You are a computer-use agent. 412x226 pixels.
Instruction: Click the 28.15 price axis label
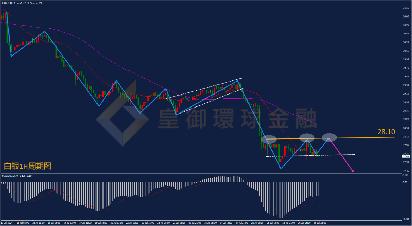coord(406,137)
